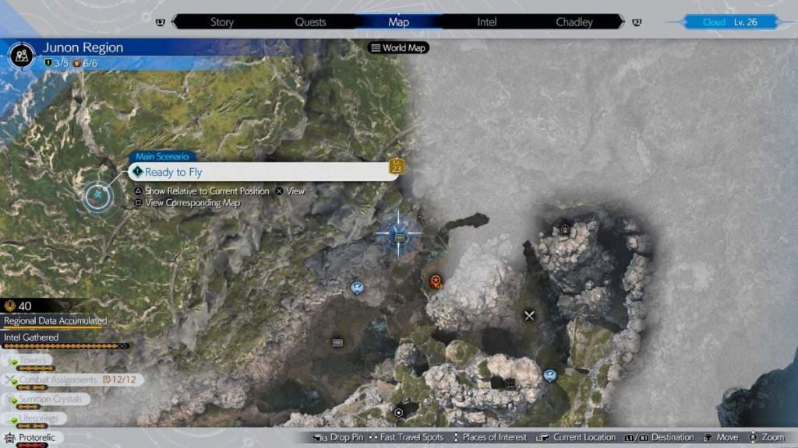Viewport: 798px width, 448px height.
Task: Click the Junon Region title
Action: (x=83, y=47)
